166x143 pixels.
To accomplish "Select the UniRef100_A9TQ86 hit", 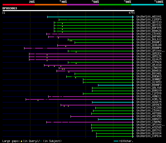I will point(149,114).
